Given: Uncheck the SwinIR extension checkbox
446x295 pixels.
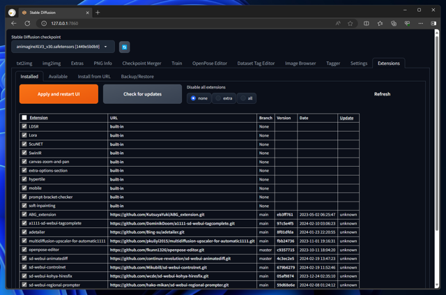Looking at the screenshot, I should click(24, 153).
